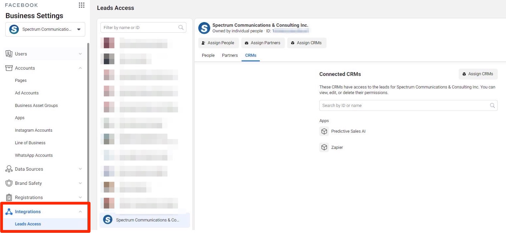Select Spectrum Communications page in the list
506x233 pixels.
click(144, 220)
